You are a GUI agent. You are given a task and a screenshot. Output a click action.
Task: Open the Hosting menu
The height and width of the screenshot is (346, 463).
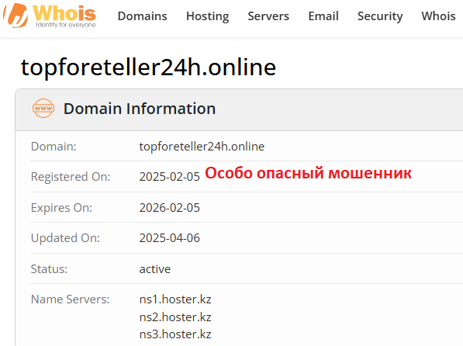208,16
